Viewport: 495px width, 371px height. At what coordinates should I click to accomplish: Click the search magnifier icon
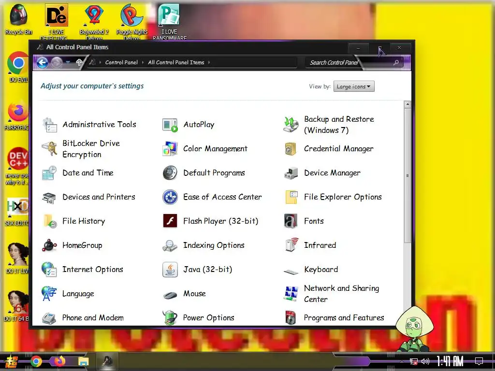(x=396, y=62)
